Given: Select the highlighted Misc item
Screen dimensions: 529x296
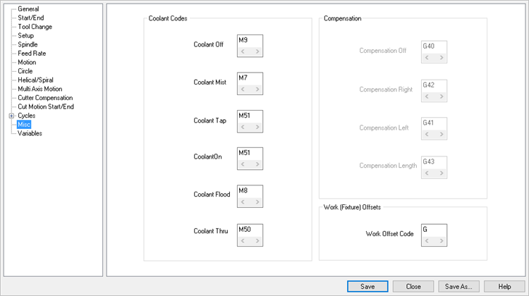Looking at the screenshot, I should coord(24,125).
